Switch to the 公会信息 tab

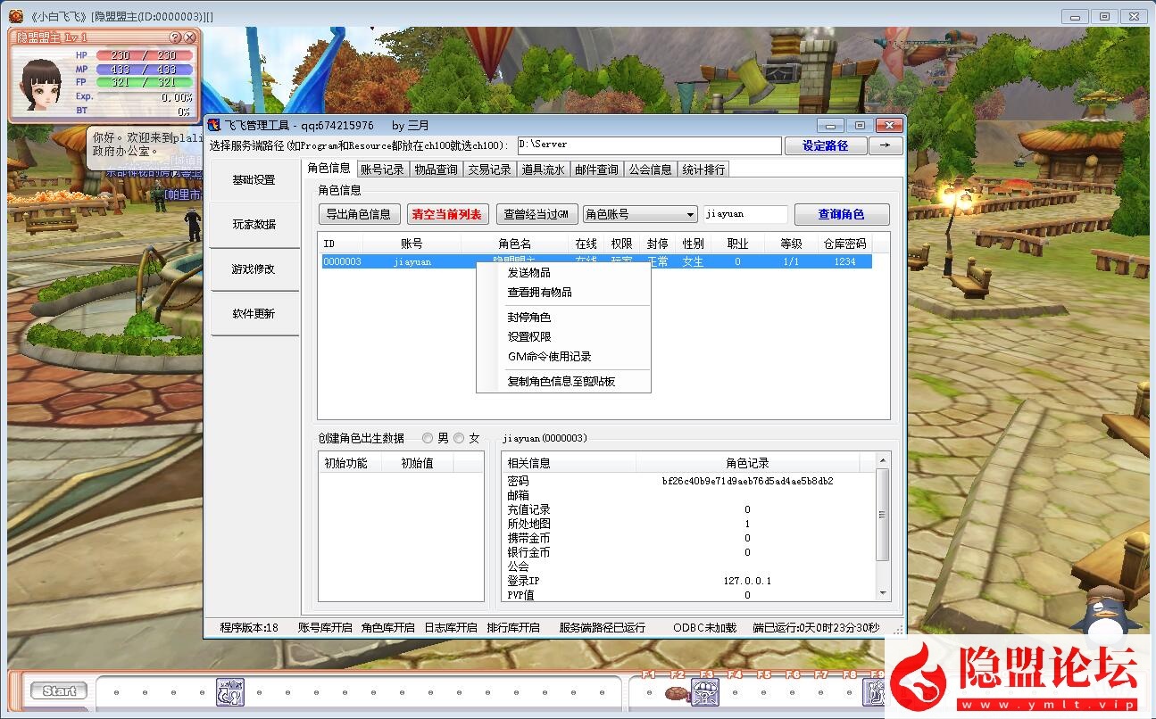click(649, 169)
